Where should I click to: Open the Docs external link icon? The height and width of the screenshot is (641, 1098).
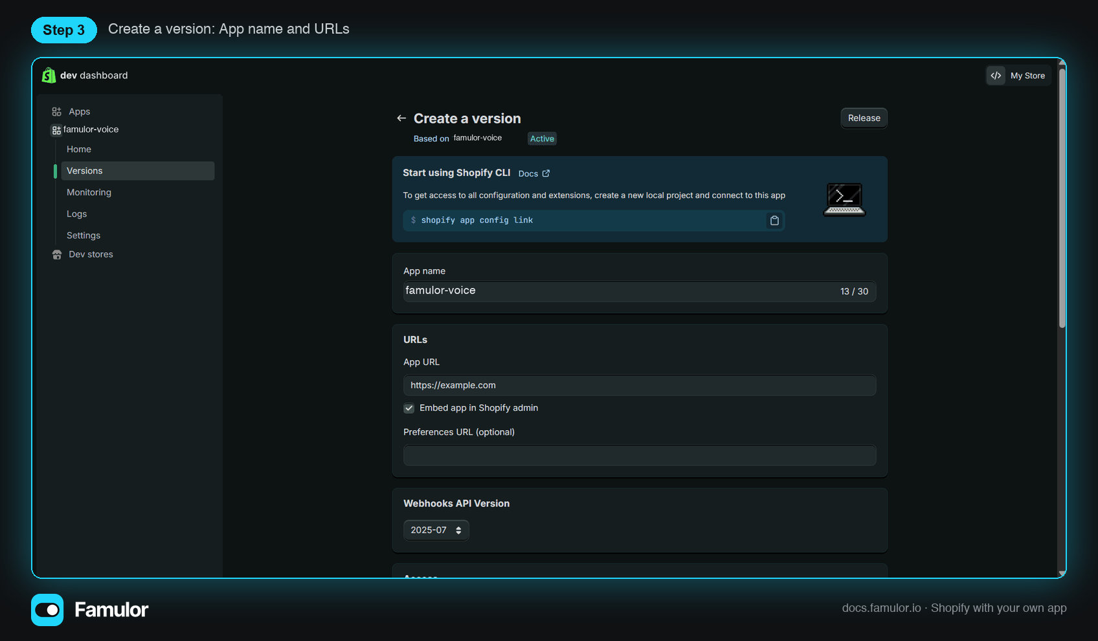[x=546, y=173]
